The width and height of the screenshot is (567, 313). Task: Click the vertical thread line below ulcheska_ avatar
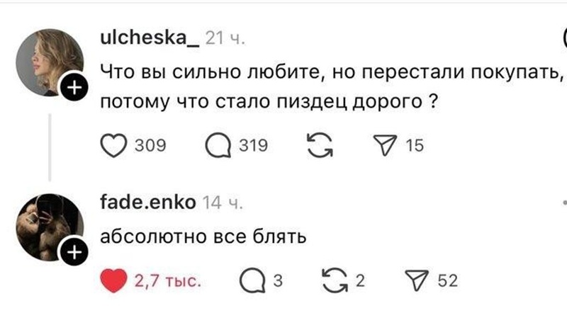[x=49, y=146]
